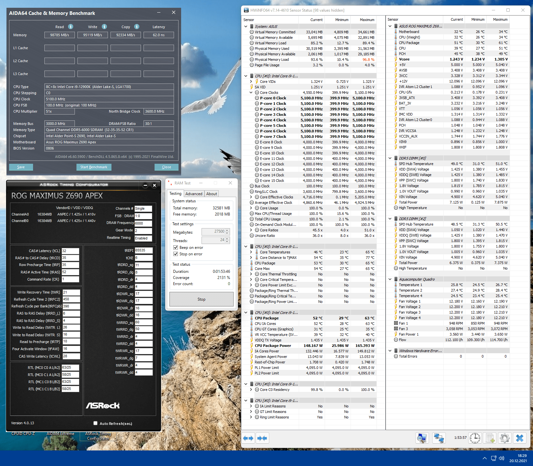Click the Virtual Memory Committed sensor icon
This screenshot has height=466, width=533.
252,32
